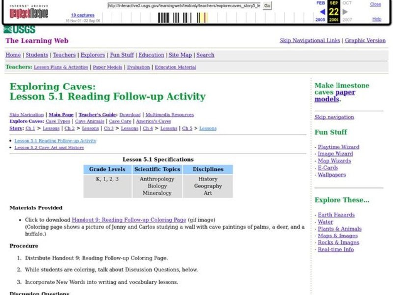Download Handout 9: Reading Follow-up Coloring Page

pos(129,220)
